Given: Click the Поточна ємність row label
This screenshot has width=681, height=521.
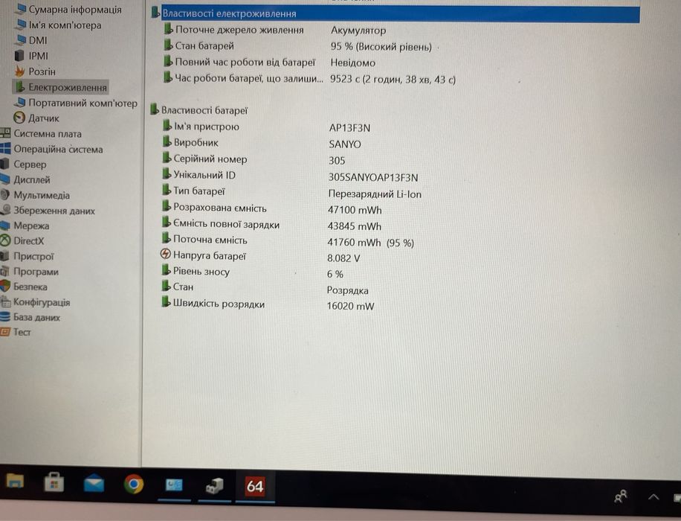Looking at the screenshot, I should [210, 240].
